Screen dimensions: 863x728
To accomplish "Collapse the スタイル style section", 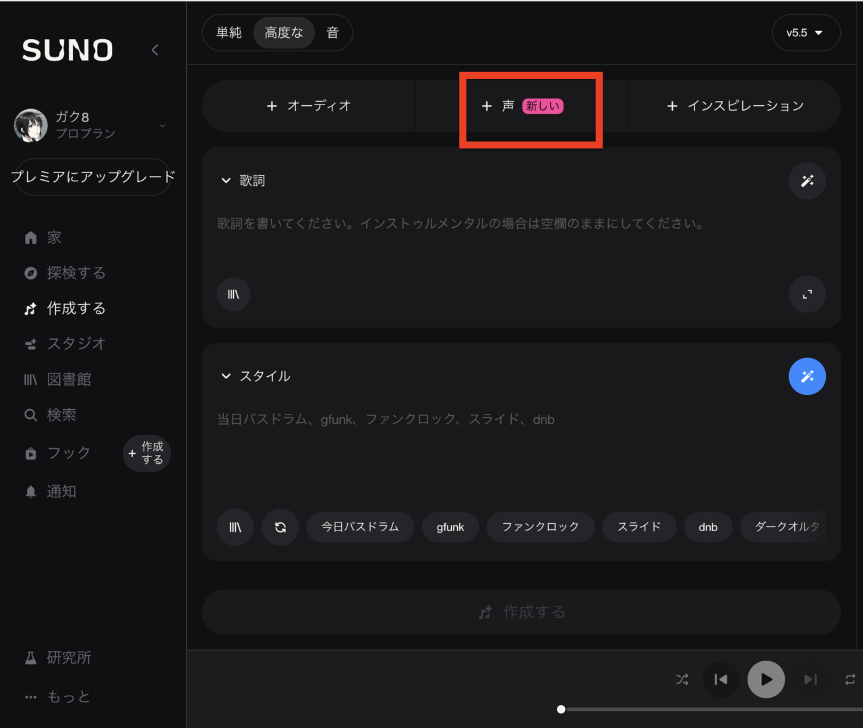I will (x=227, y=376).
